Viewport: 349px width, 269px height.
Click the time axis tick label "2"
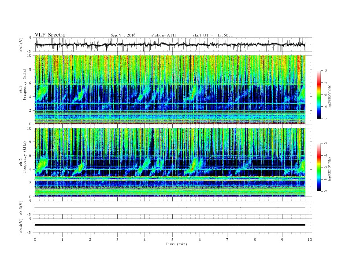point(90,240)
